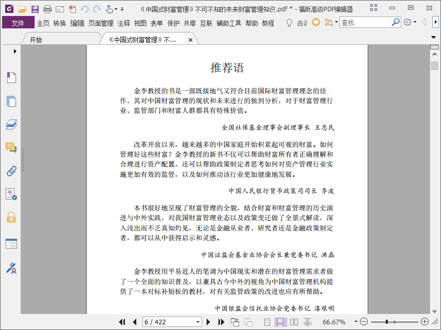
Task: Toggle single page view mode
Action: 267,322
